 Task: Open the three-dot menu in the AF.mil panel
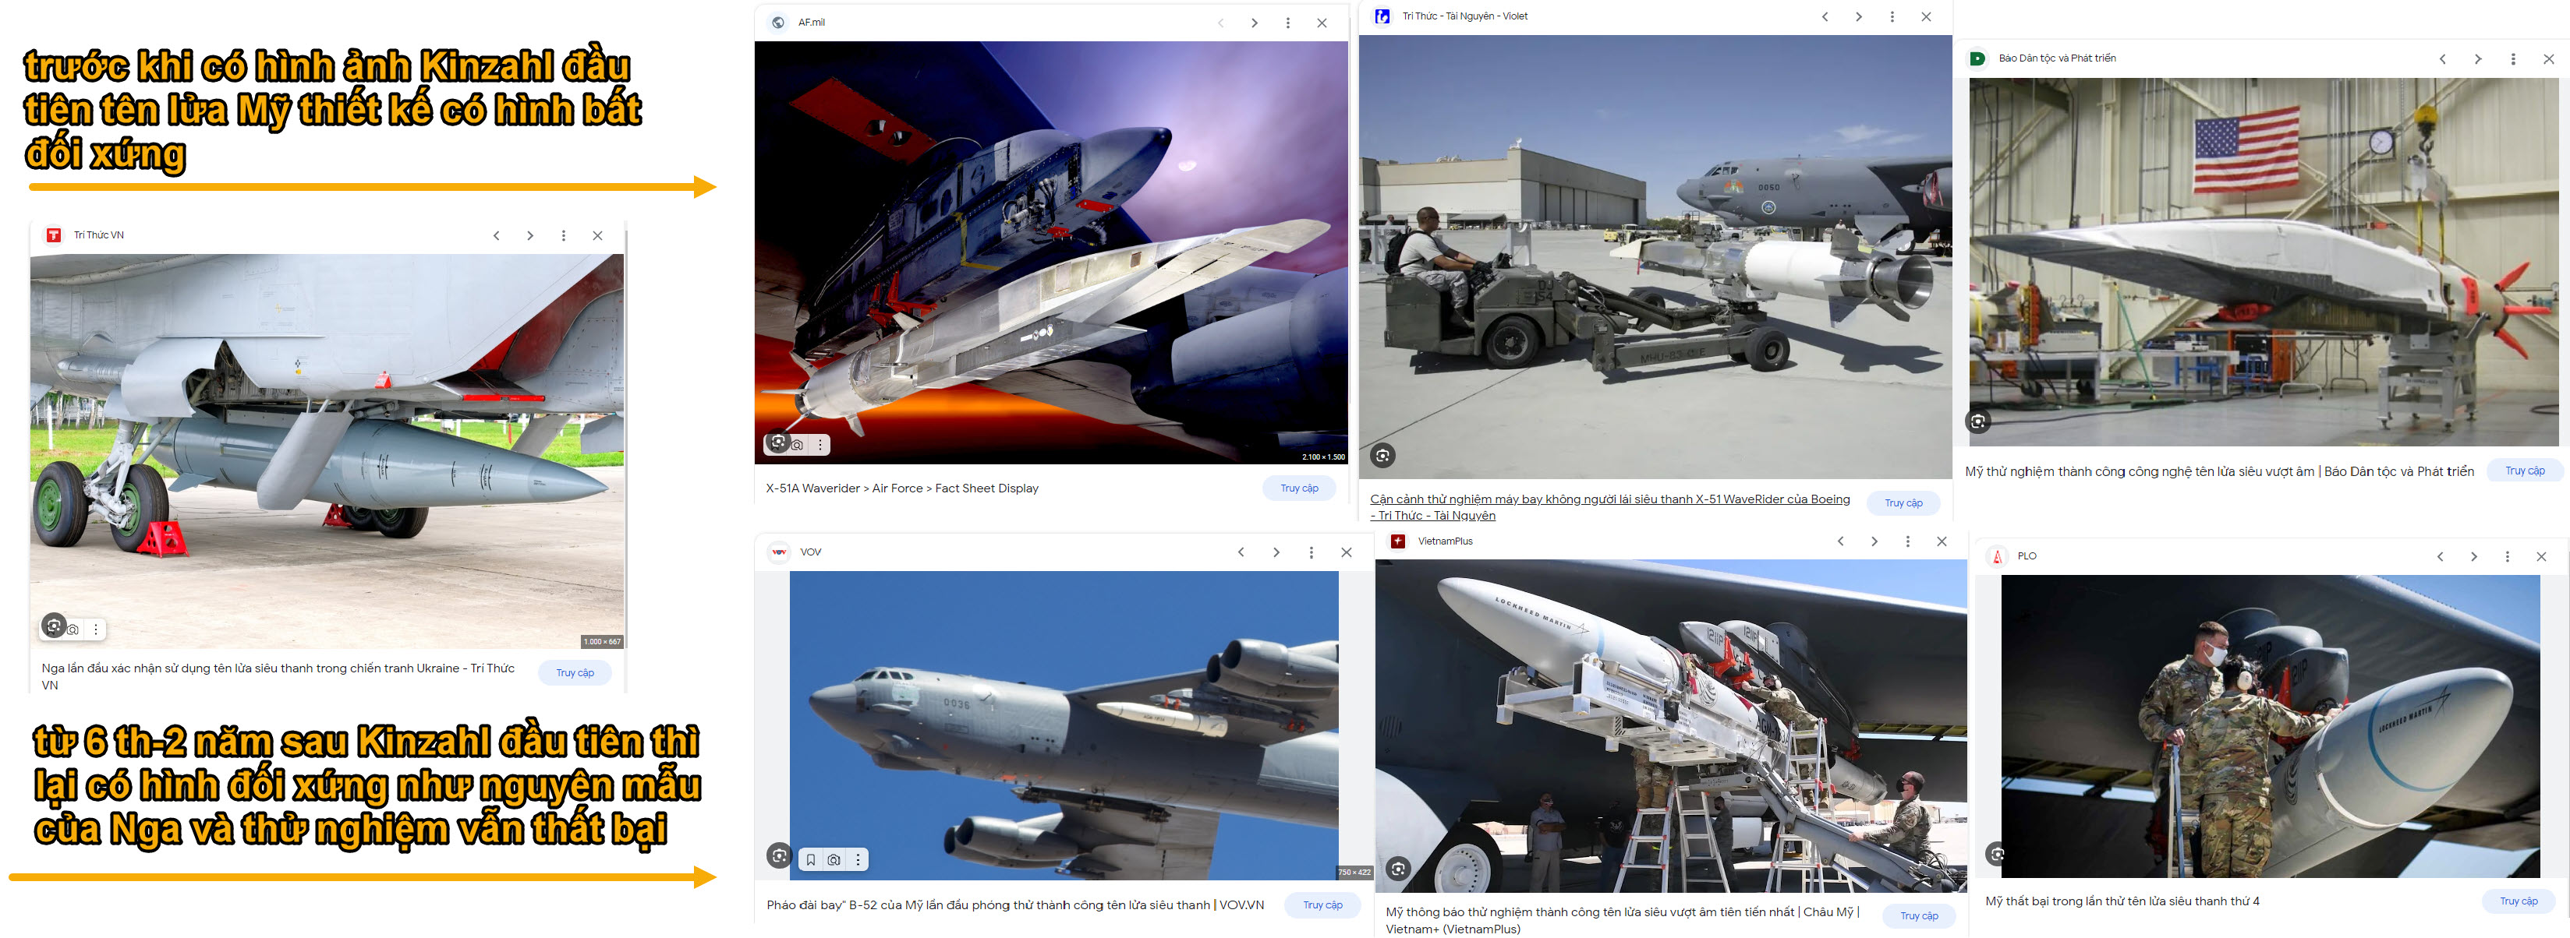(x=1288, y=23)
